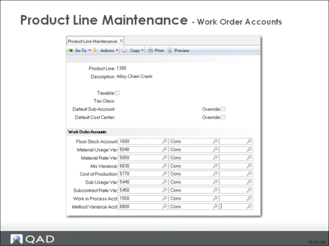Screen dimensions: 329x246
Task: Open lookup for Method Variance Acct 6800 field
Action: pyautogui.click(x=164, y=207)
